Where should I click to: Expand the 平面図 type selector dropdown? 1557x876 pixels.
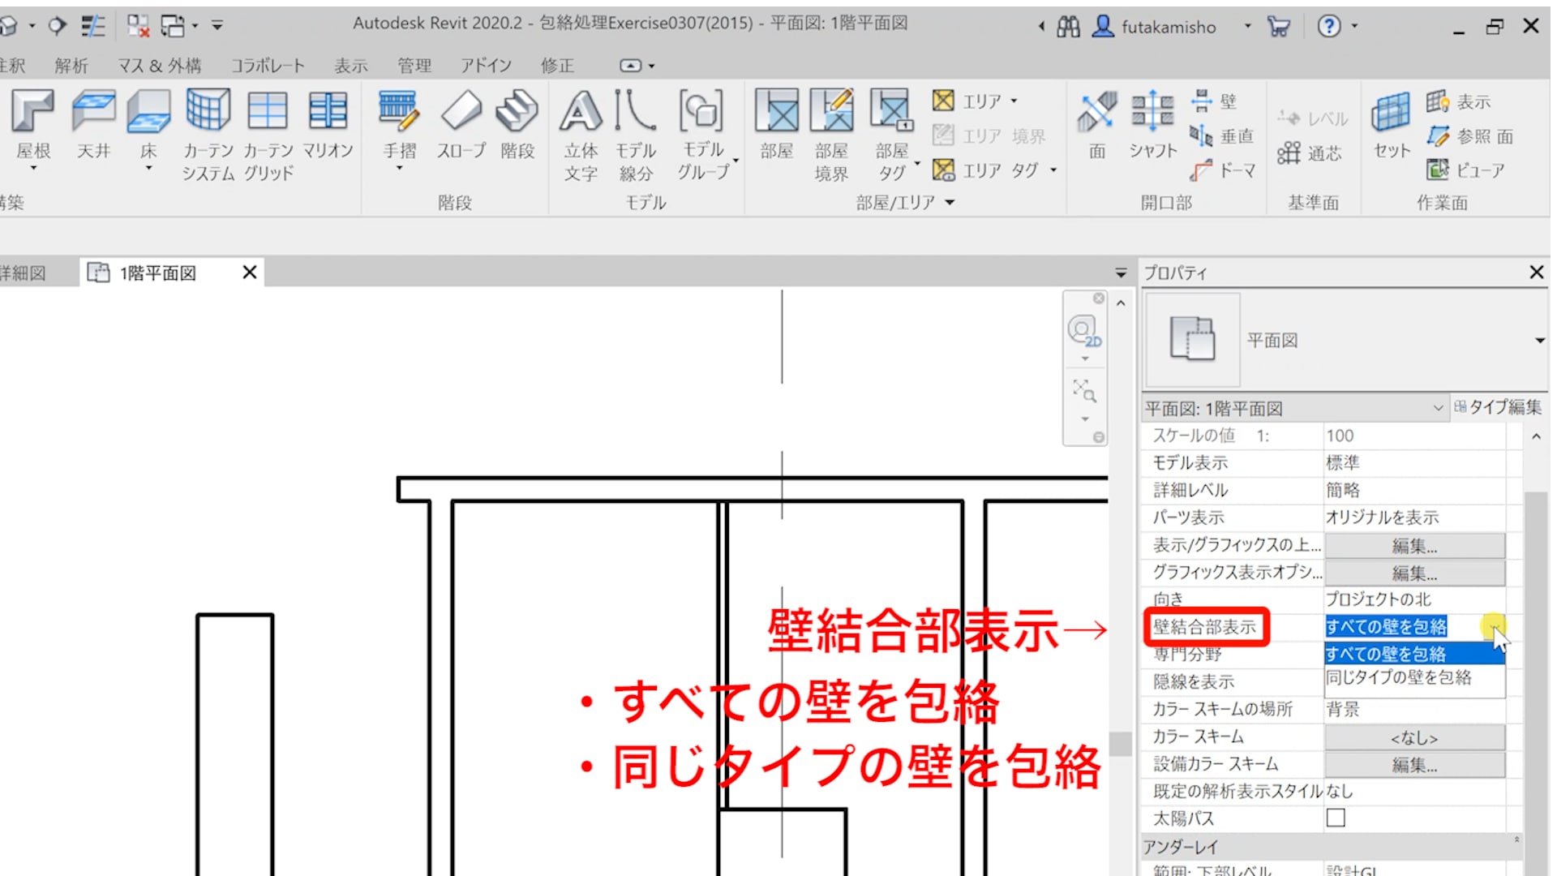tap(1539, 341)
